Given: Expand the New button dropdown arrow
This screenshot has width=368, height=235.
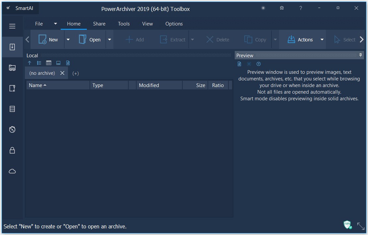Looking at the screenshot, I should coord(68,40).
